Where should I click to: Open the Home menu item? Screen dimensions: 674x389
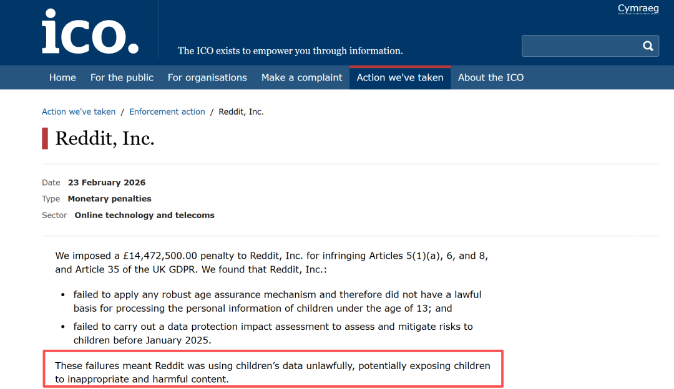click(x=62, y=78)
